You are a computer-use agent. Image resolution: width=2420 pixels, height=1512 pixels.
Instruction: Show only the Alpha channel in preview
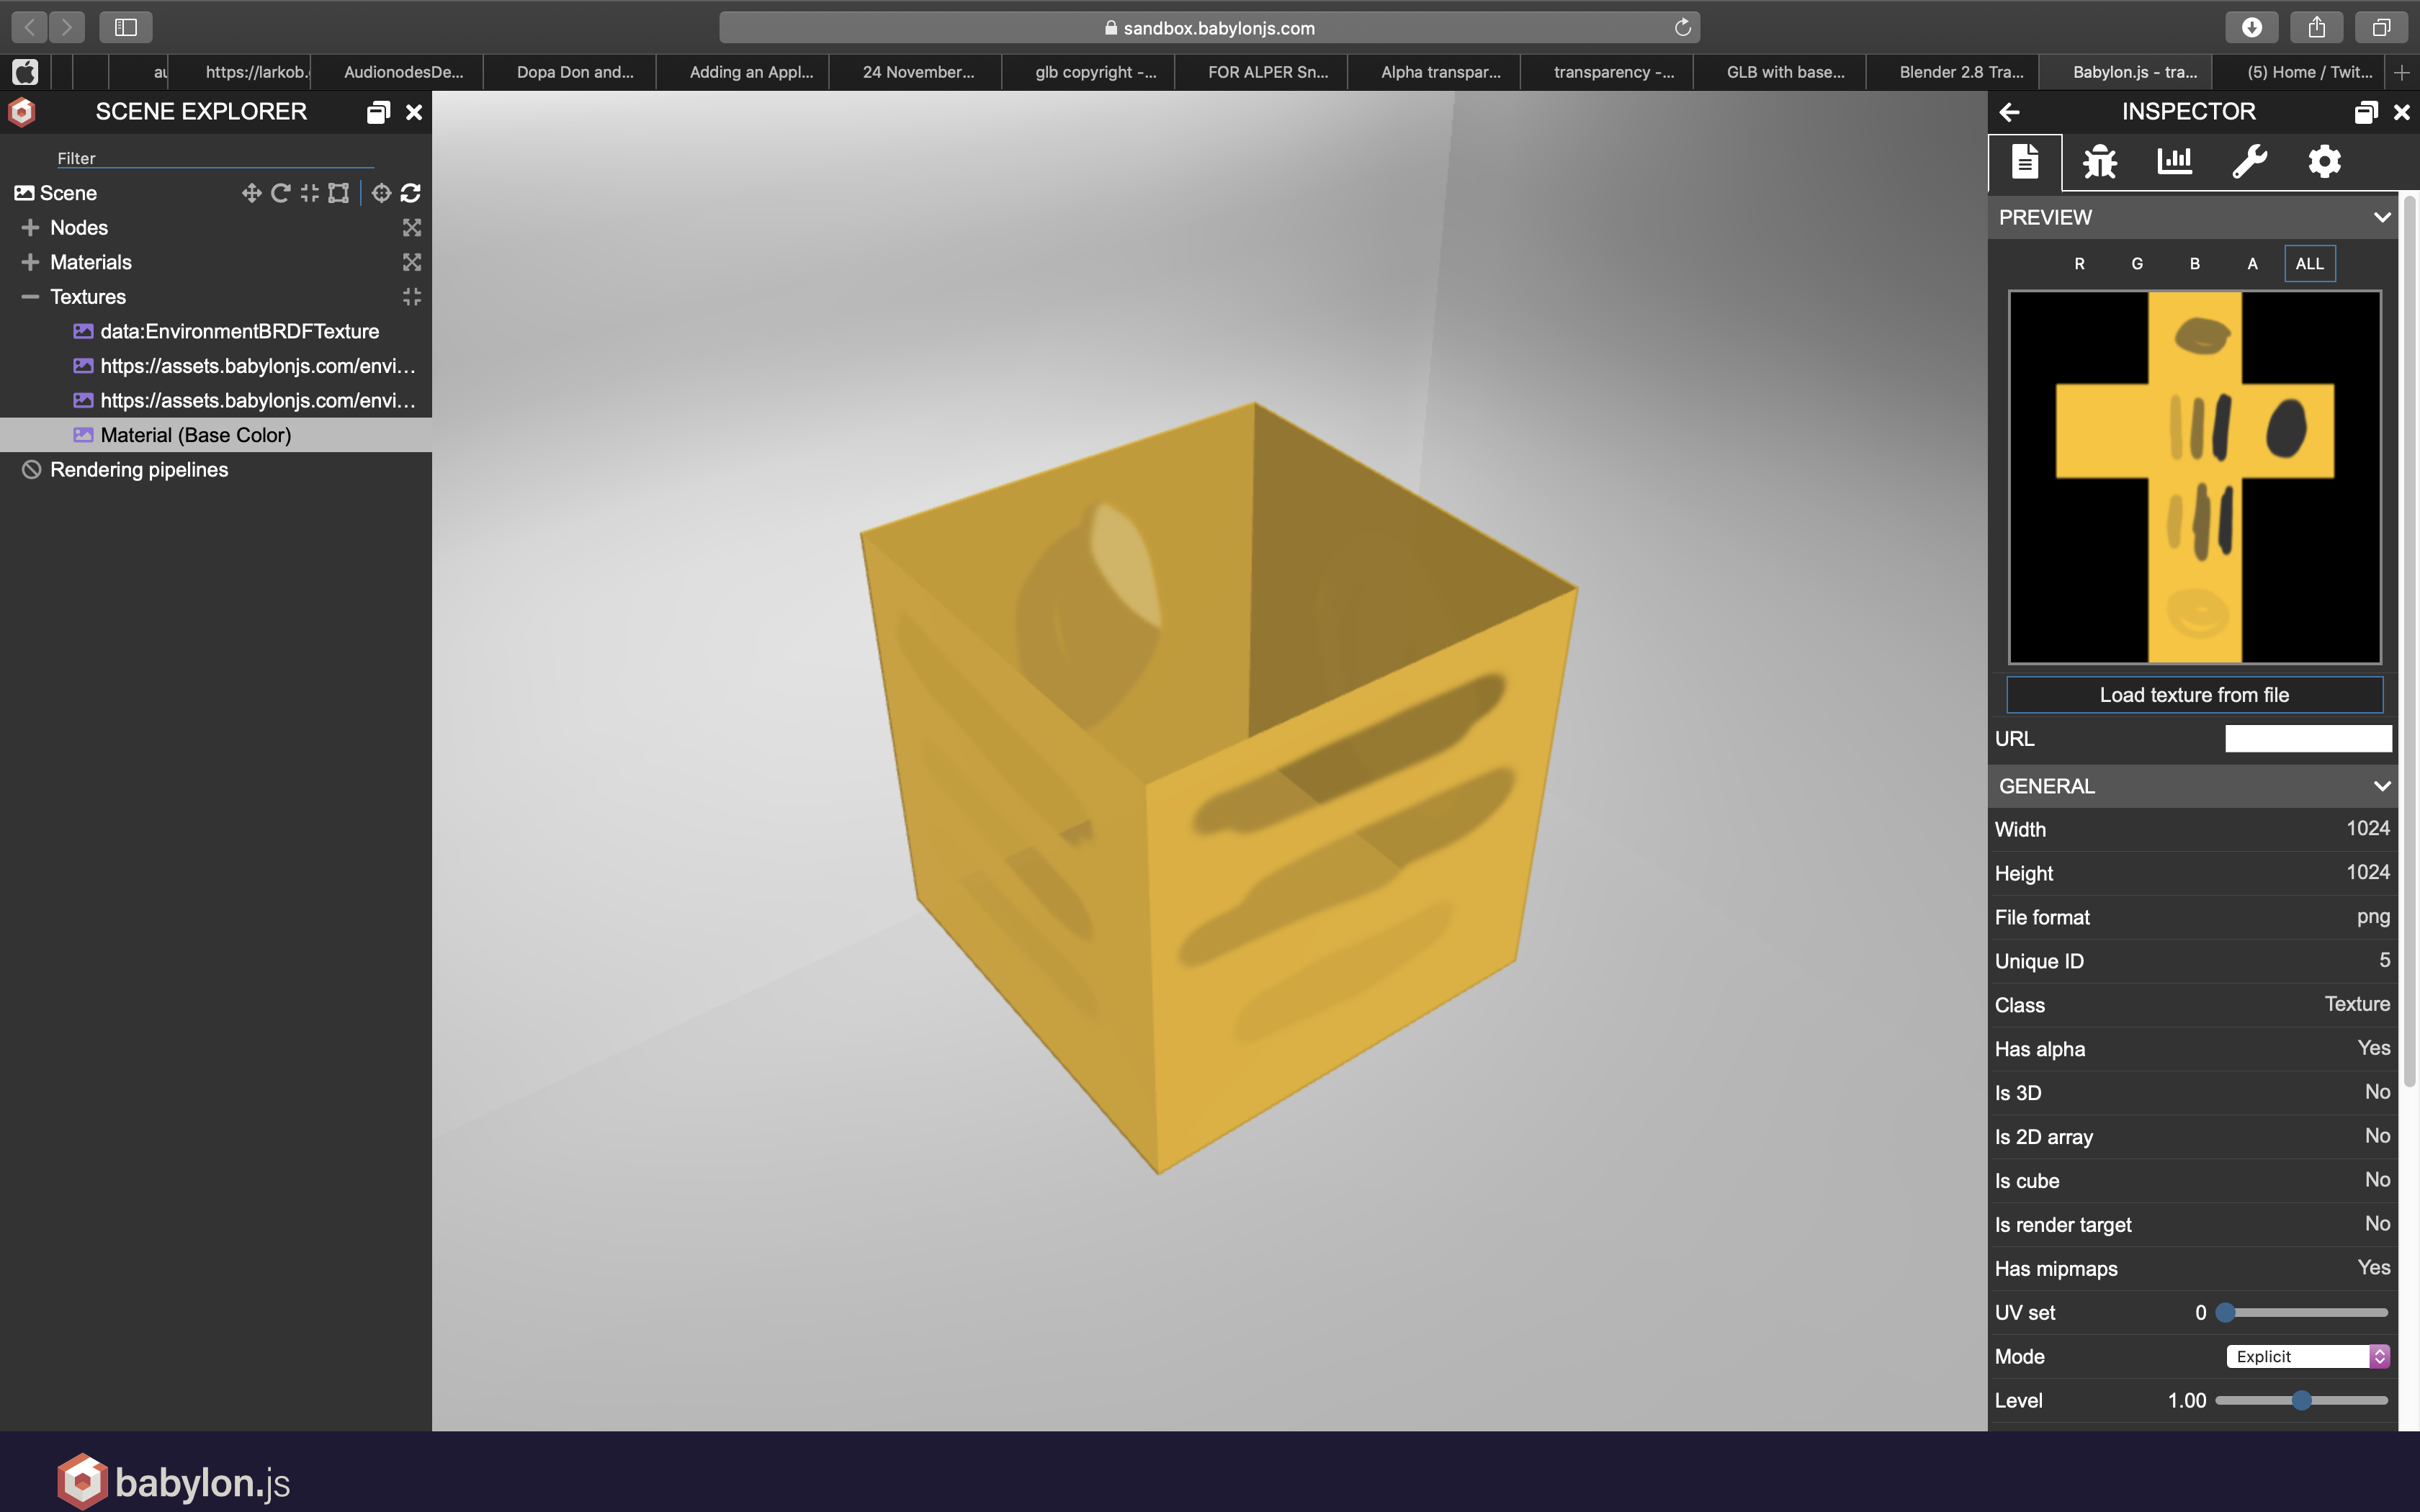point(2252,263)
